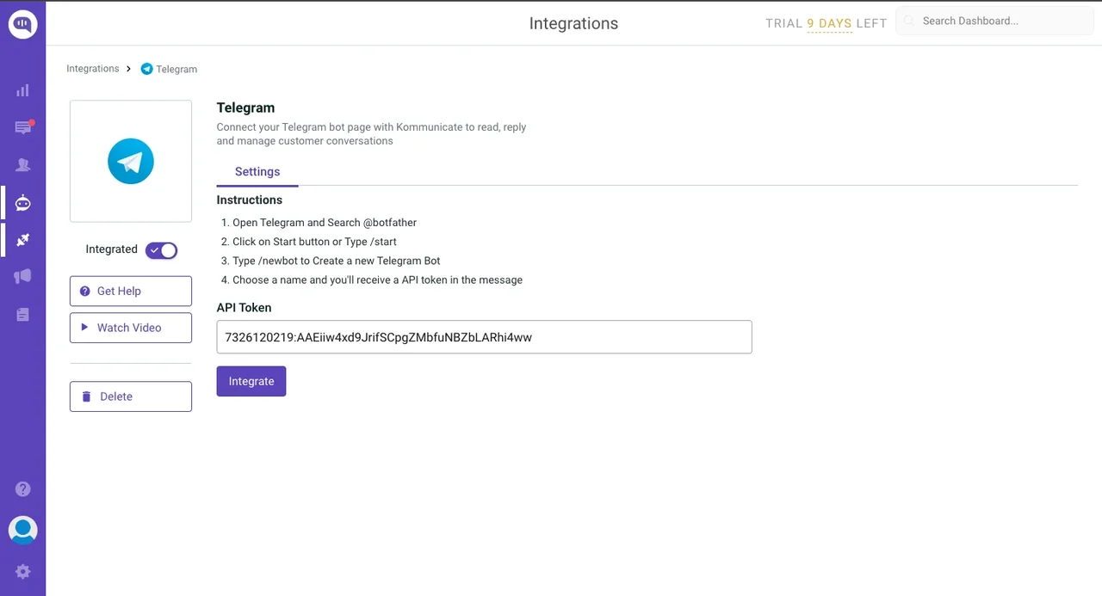Click the Telegram logo thumbnail card

[131, 162]
